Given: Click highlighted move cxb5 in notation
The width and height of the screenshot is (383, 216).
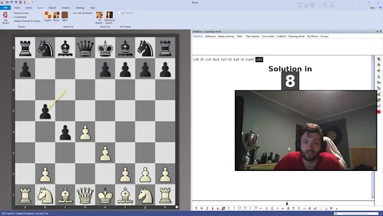Looking at the screenshot, I should 259,59.
